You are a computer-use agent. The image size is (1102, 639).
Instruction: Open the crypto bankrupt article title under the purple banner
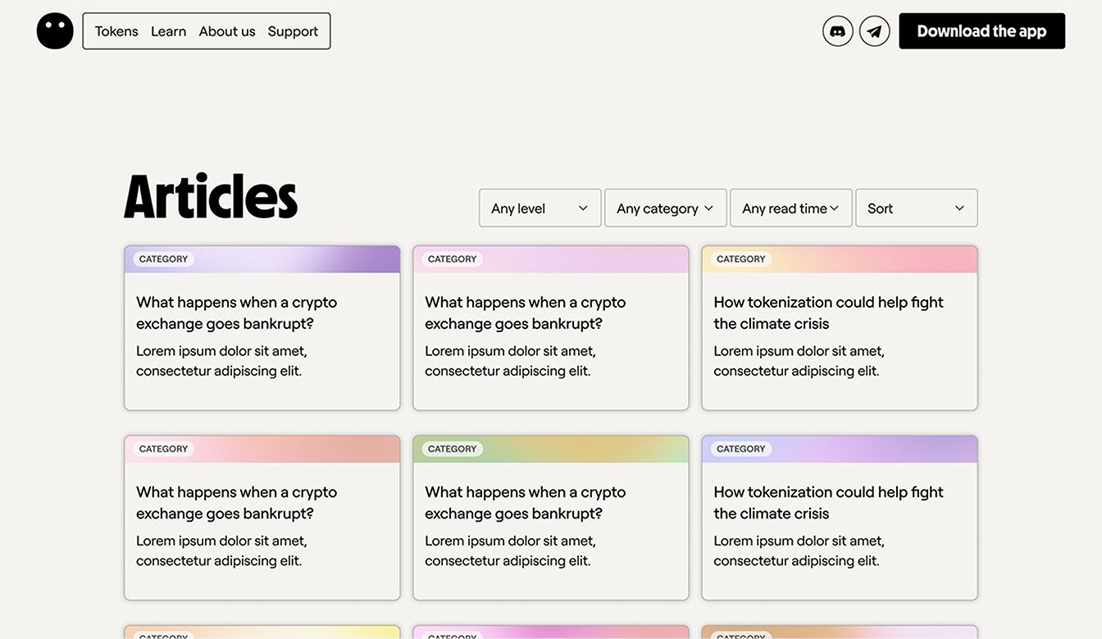[x=236, y=313]
